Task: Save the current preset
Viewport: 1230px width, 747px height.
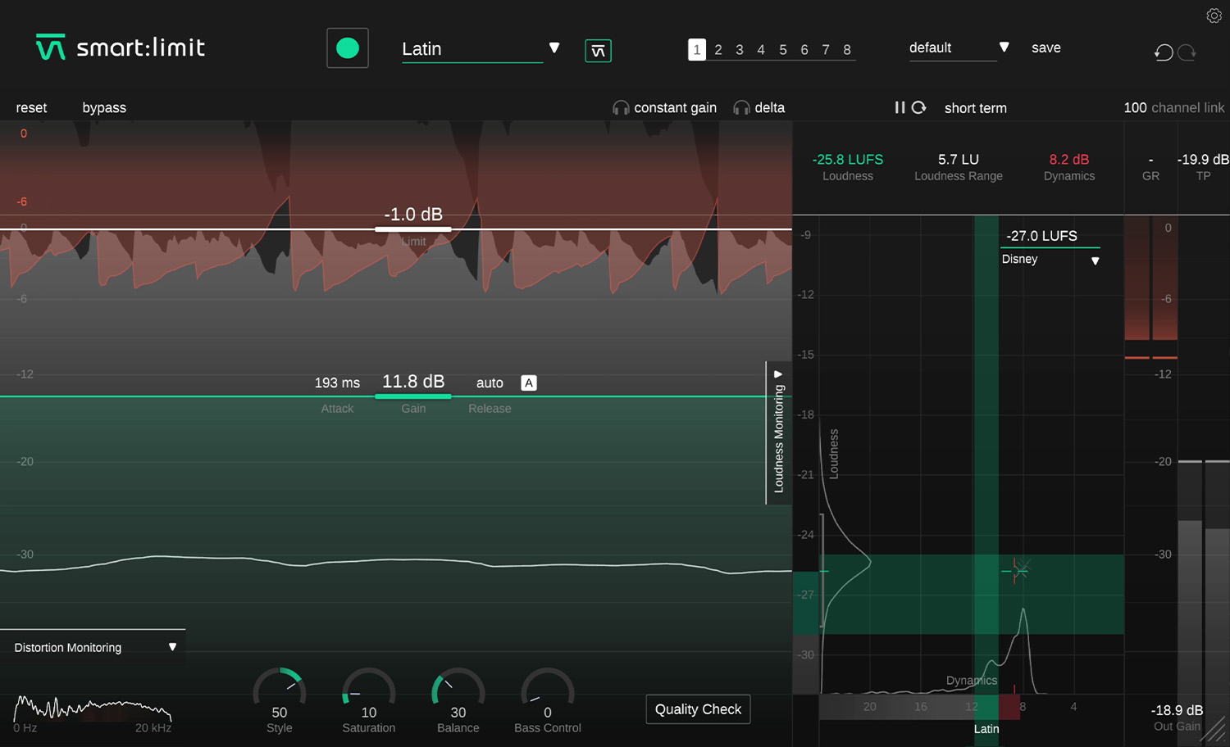Action: click(1045, 48)
